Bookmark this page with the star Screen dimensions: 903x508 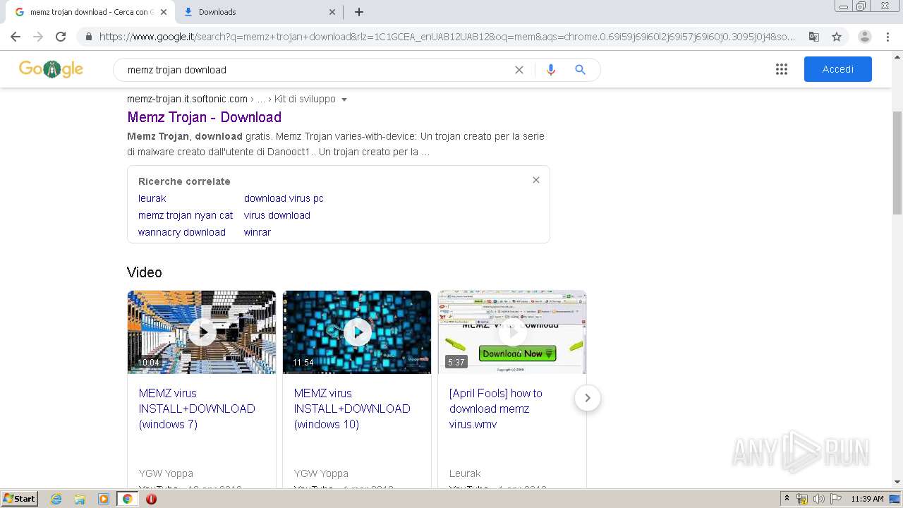click(837, 37)
